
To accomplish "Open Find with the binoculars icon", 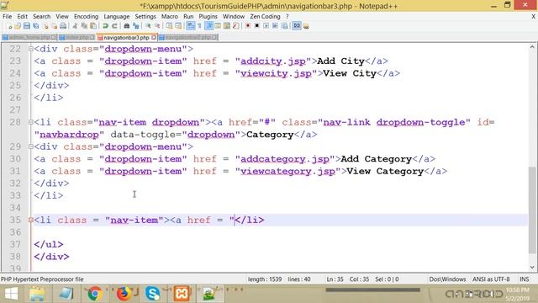I will click(127, 26).
